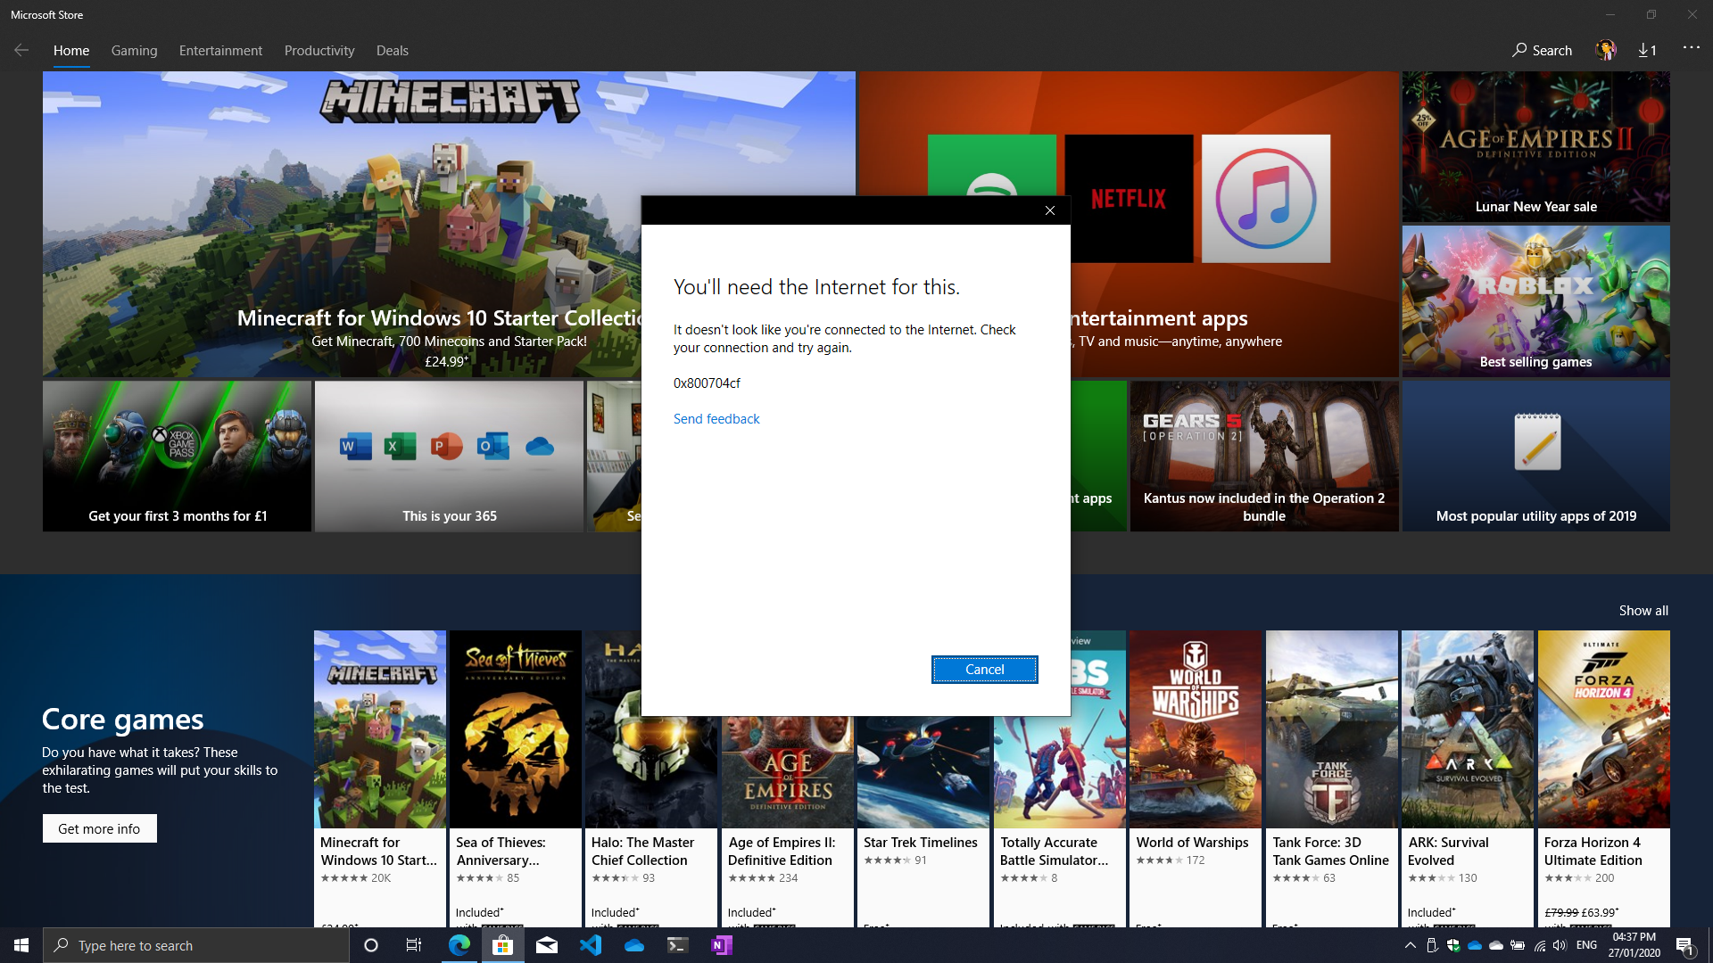The image size is (1713, 963).
Task: Open the Mail app on the taskbar
Action: click(x=547, y=945)
